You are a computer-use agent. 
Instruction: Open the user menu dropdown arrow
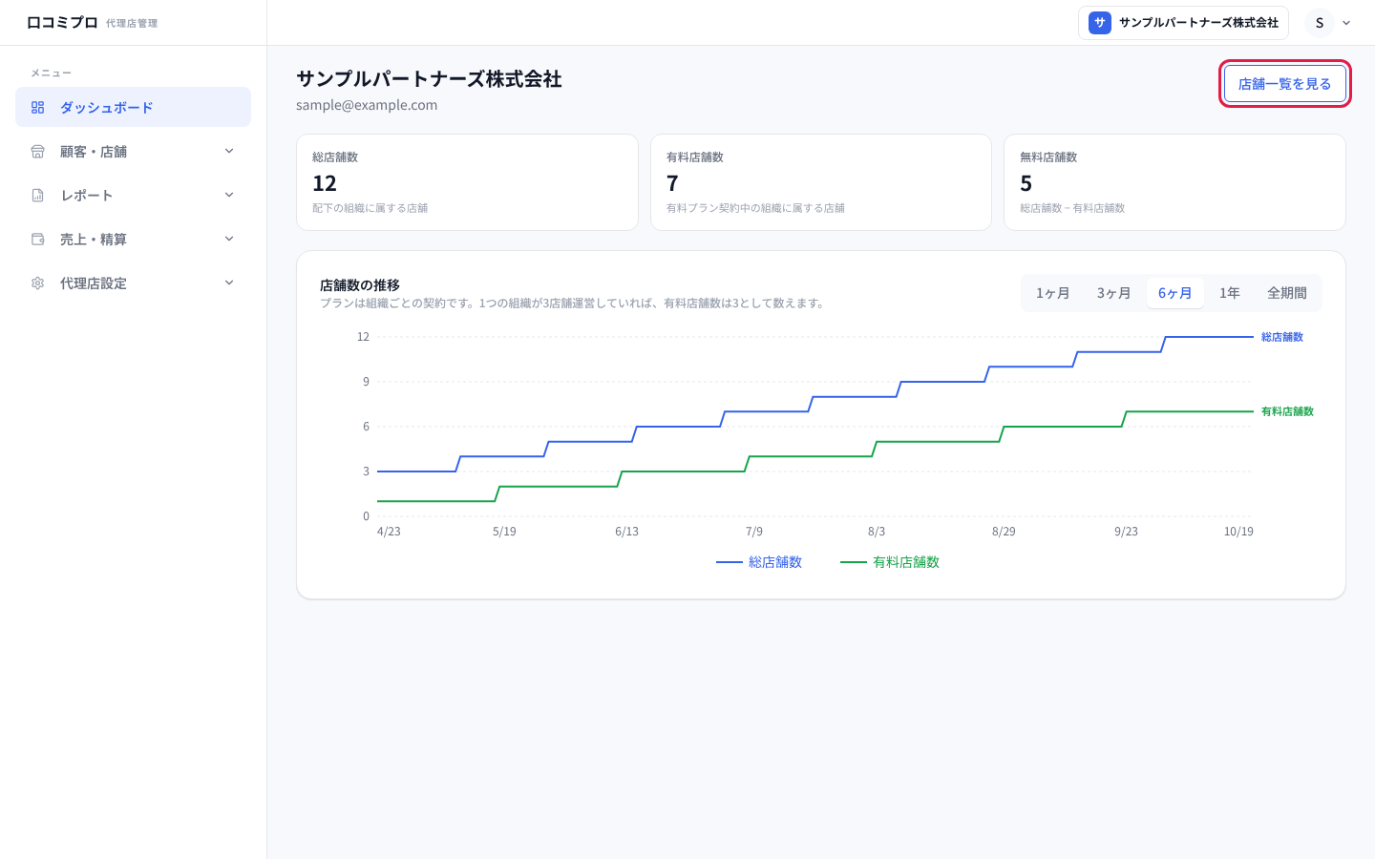(1346, 23)
